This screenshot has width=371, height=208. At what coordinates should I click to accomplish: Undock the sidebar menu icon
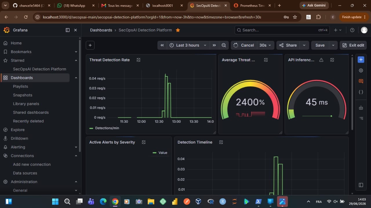[68, 30]
